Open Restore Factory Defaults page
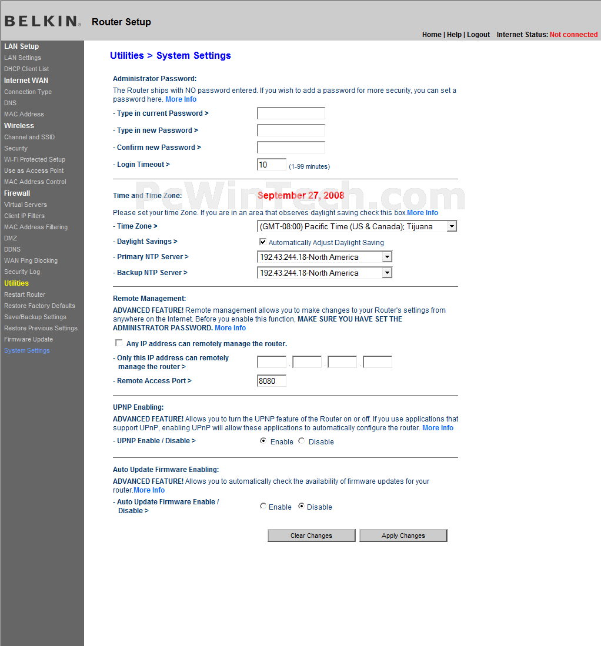 click(x=39, y=306)
